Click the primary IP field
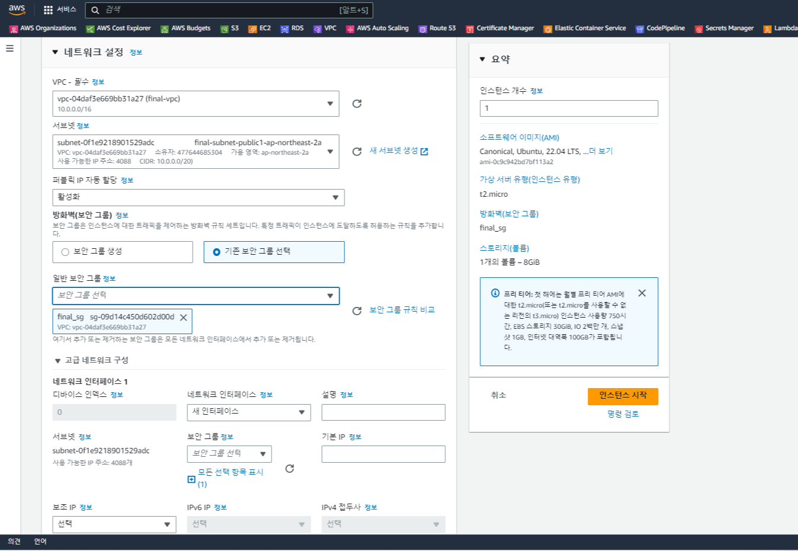 [x=384, y=454]
